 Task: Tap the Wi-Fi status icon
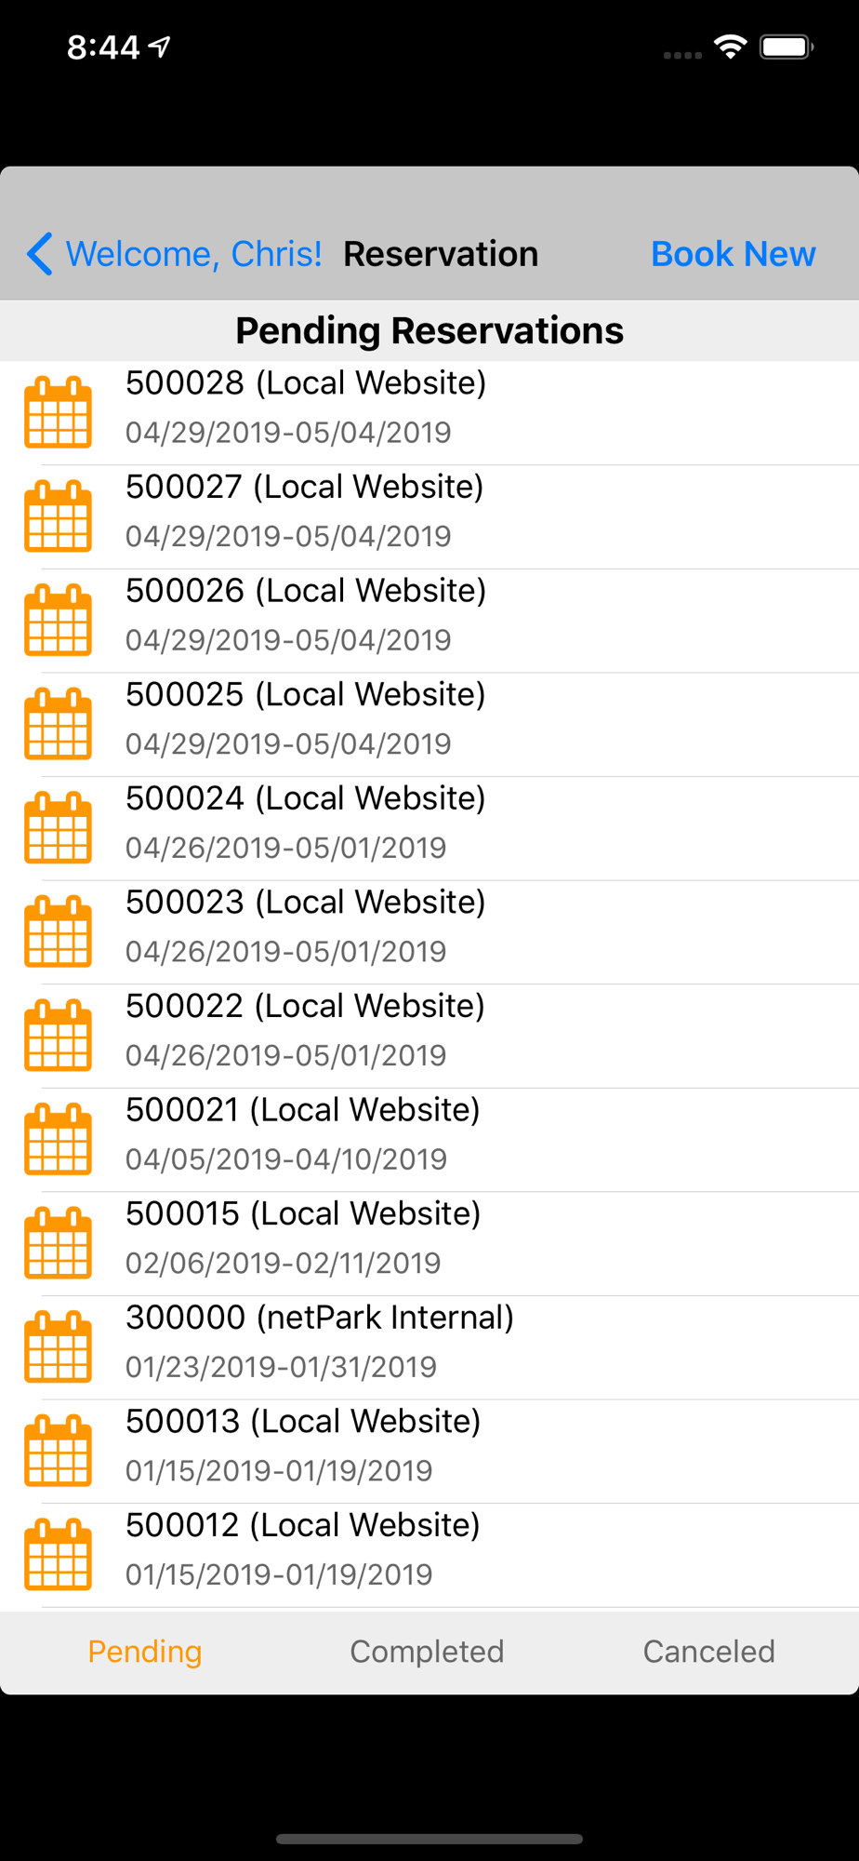[x=731, y=47]
